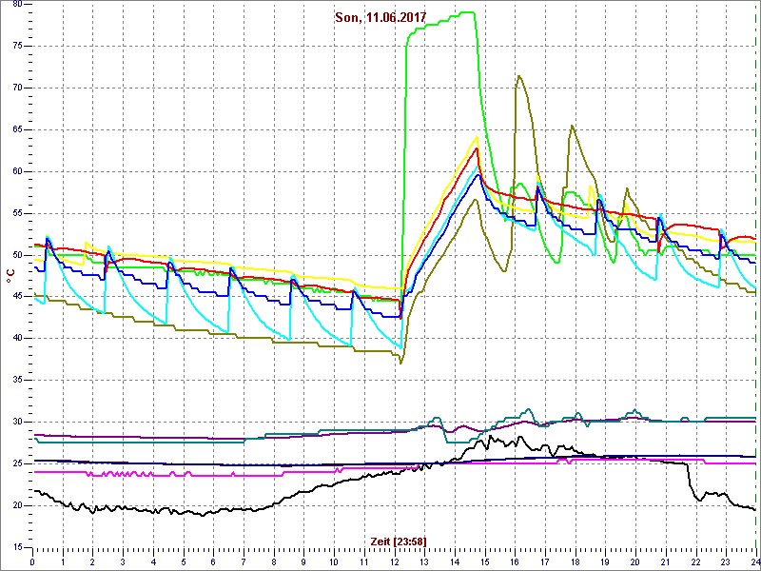Click hour 2 on the time axis
This screenshot has height=571, width=761.
[92, 562]
